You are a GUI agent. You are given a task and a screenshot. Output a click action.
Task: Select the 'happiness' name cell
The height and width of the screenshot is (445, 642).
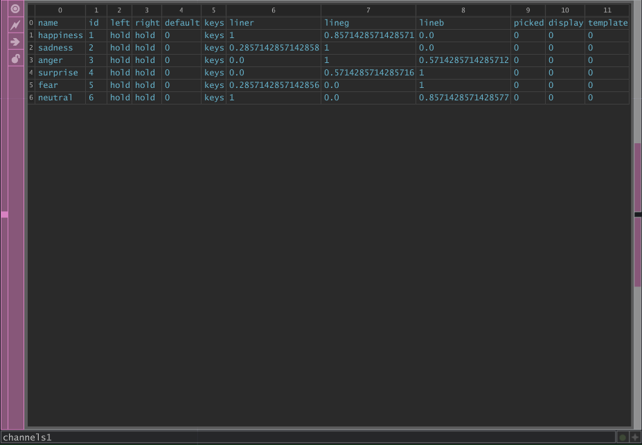coord(60,35)
